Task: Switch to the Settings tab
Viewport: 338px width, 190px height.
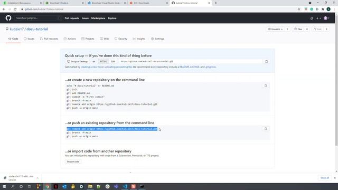Action: (157, 39)
